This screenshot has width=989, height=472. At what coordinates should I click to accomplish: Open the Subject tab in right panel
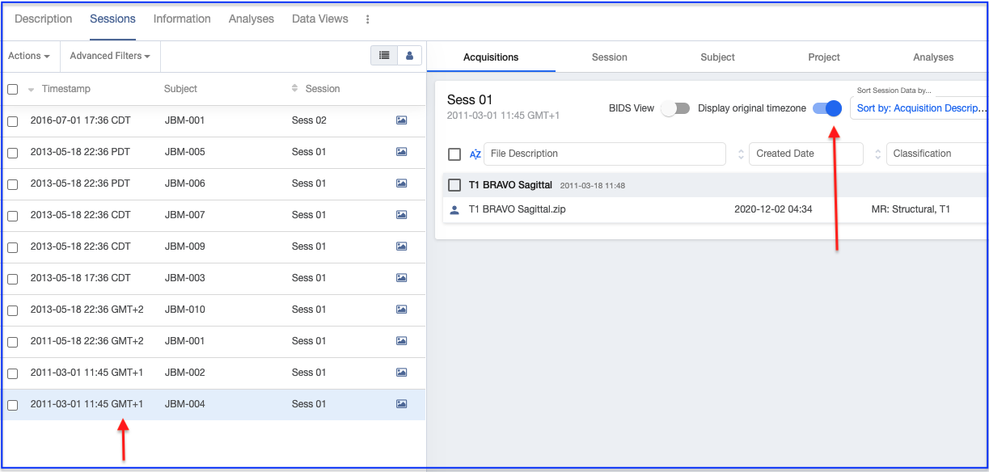(x=717, y=57)
